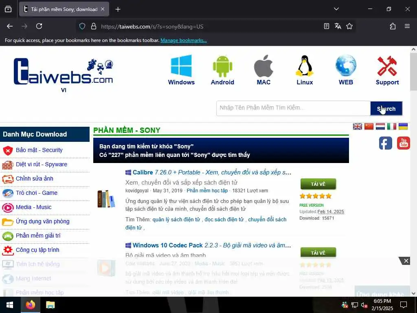
Task: Follow the quản lý sách điện tử tag
Action: click(176, 220)
